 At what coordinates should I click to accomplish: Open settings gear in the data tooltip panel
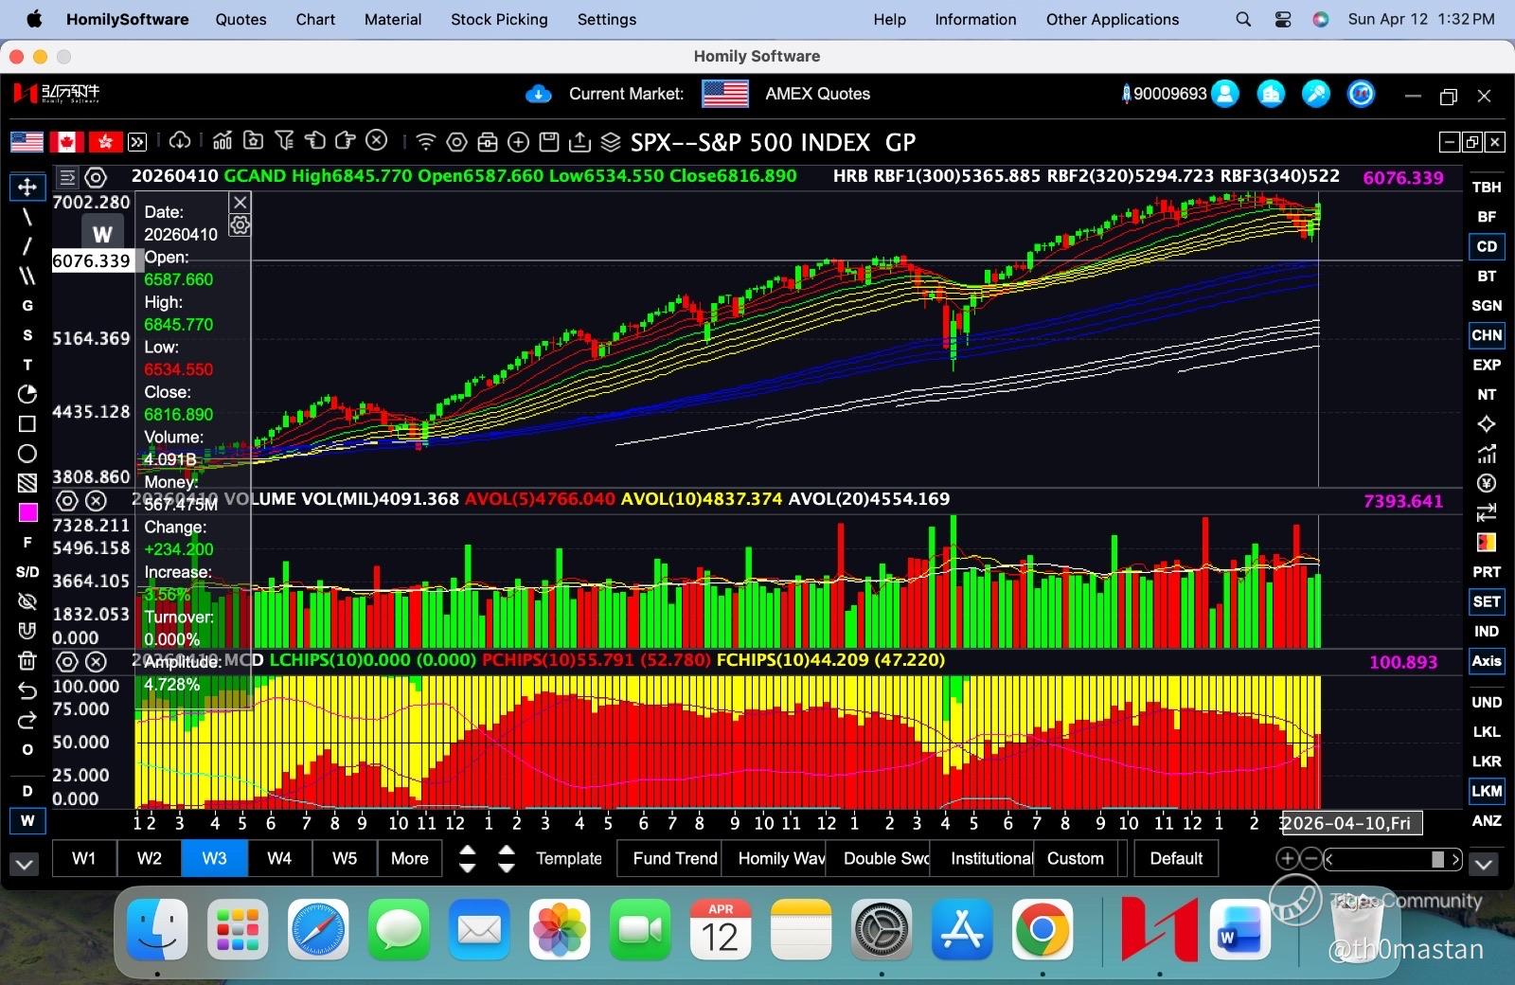click(241, 225)
